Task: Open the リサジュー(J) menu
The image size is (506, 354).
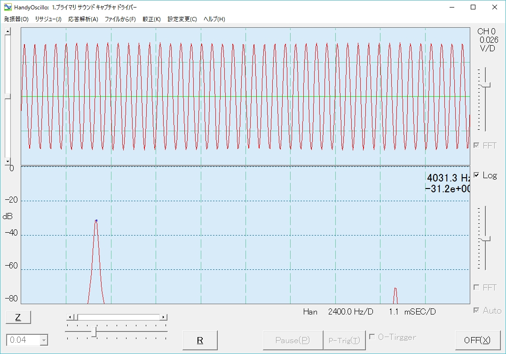Action: click(48, 19)
